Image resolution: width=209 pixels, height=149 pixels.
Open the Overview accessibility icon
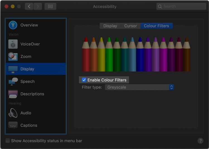point(13,25)
